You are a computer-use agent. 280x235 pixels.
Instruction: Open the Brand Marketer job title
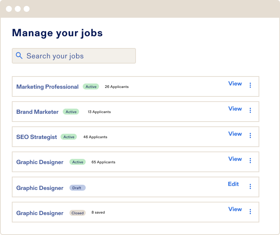pos(37,112)
